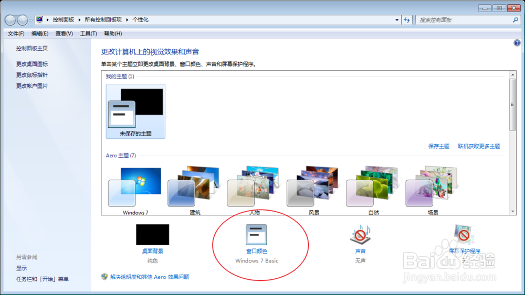Open 显示 link under 另请参阅

22,268
